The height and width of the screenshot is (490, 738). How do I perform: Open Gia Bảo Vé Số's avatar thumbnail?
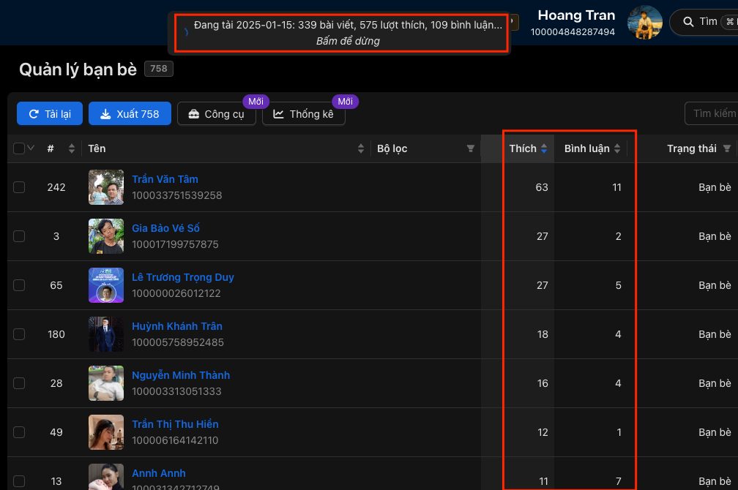click(x=106, y=236)
